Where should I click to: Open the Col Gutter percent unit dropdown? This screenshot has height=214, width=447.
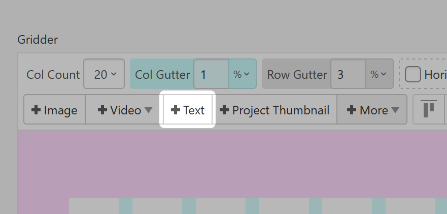(x=242, y=75)
